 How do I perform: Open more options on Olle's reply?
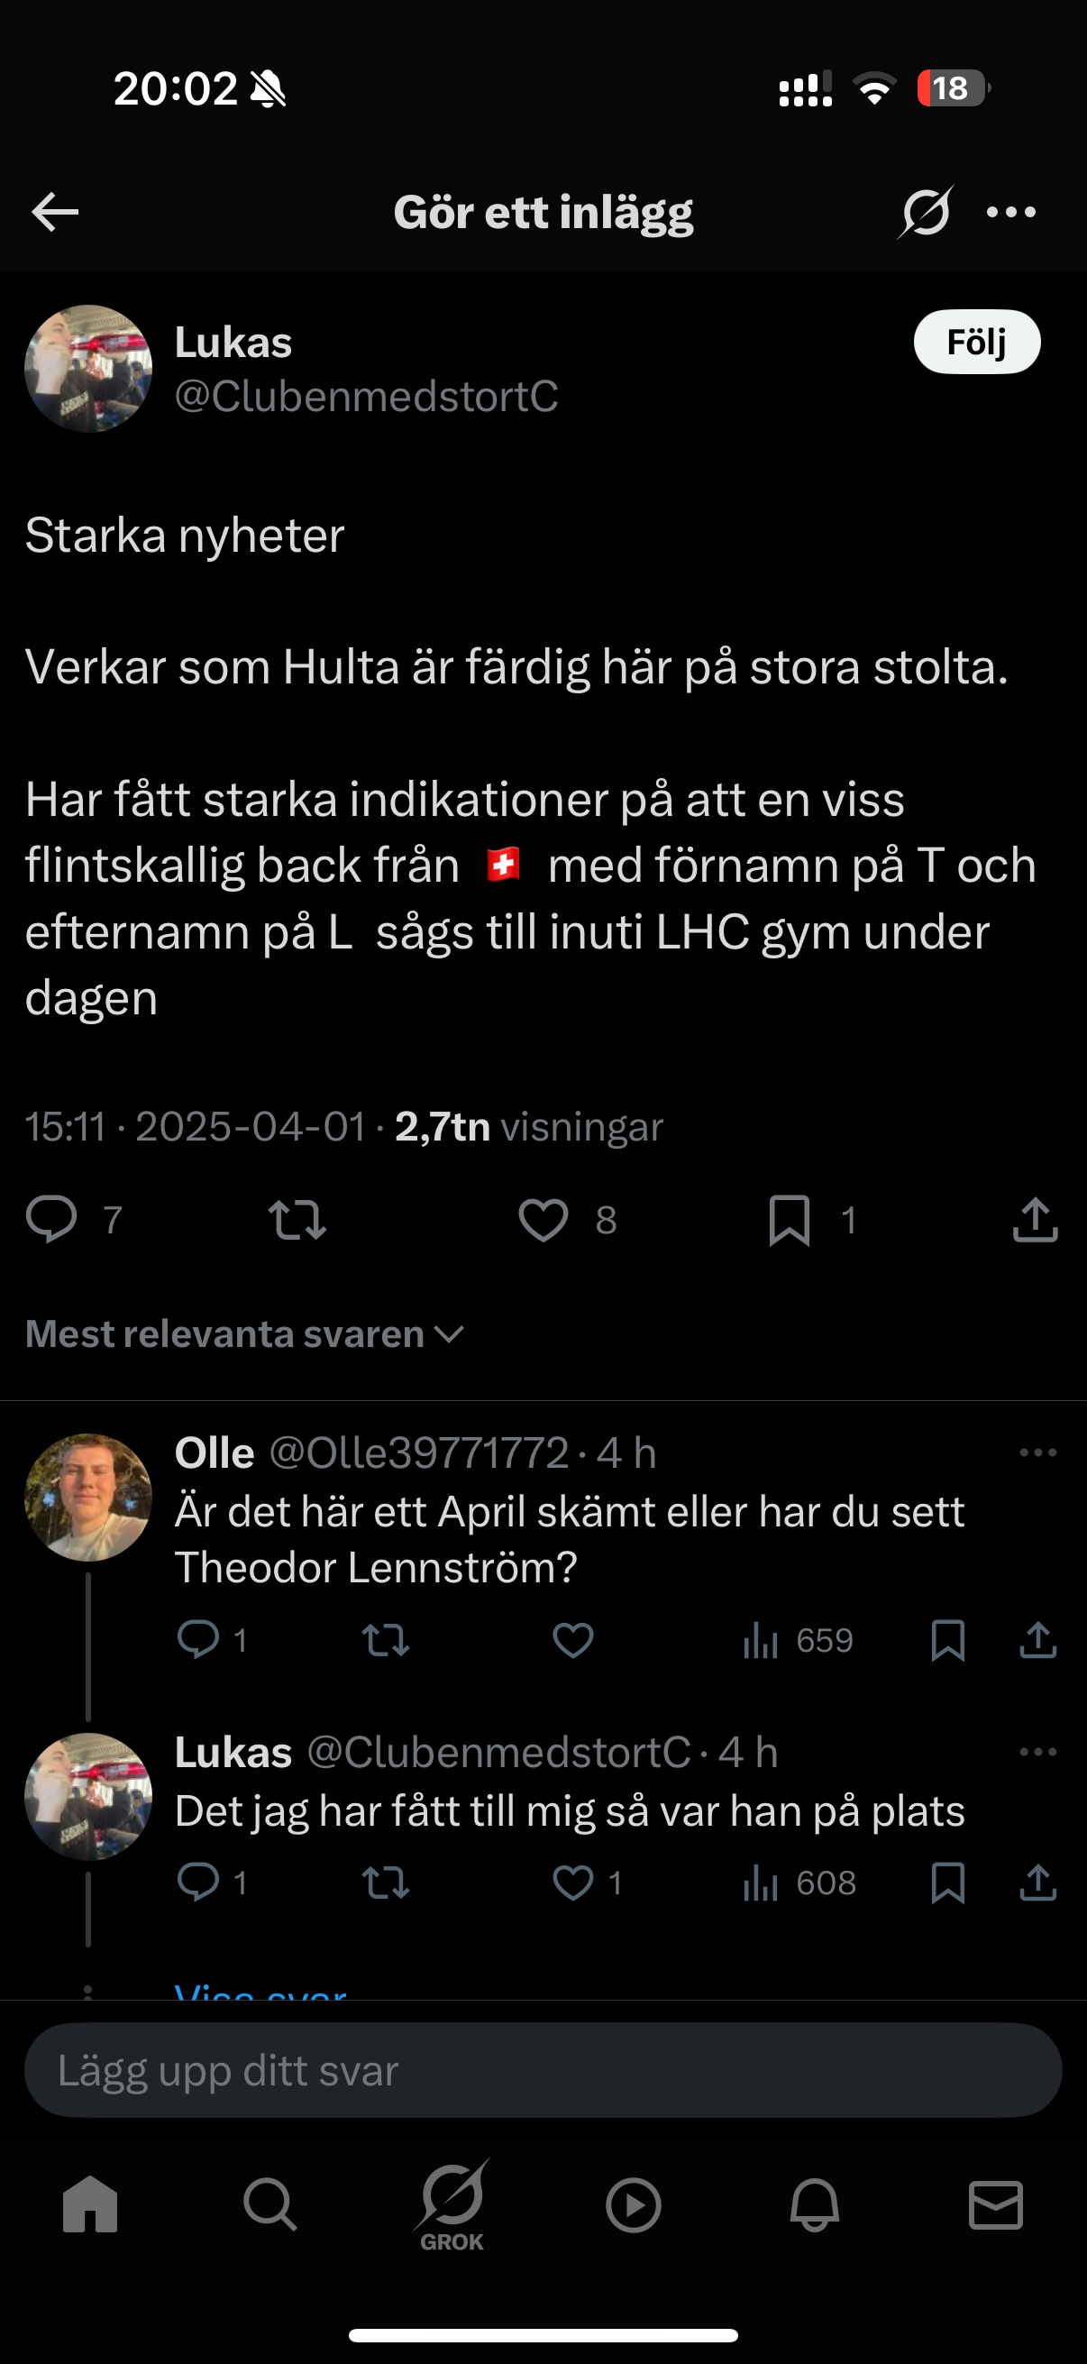1037,1452
